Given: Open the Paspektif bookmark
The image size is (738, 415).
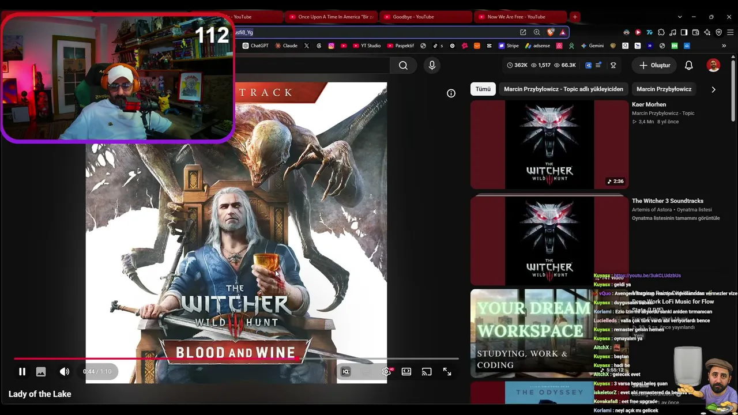Looking at the screenshot, I should pyautogui.click(x=401, y=46).
